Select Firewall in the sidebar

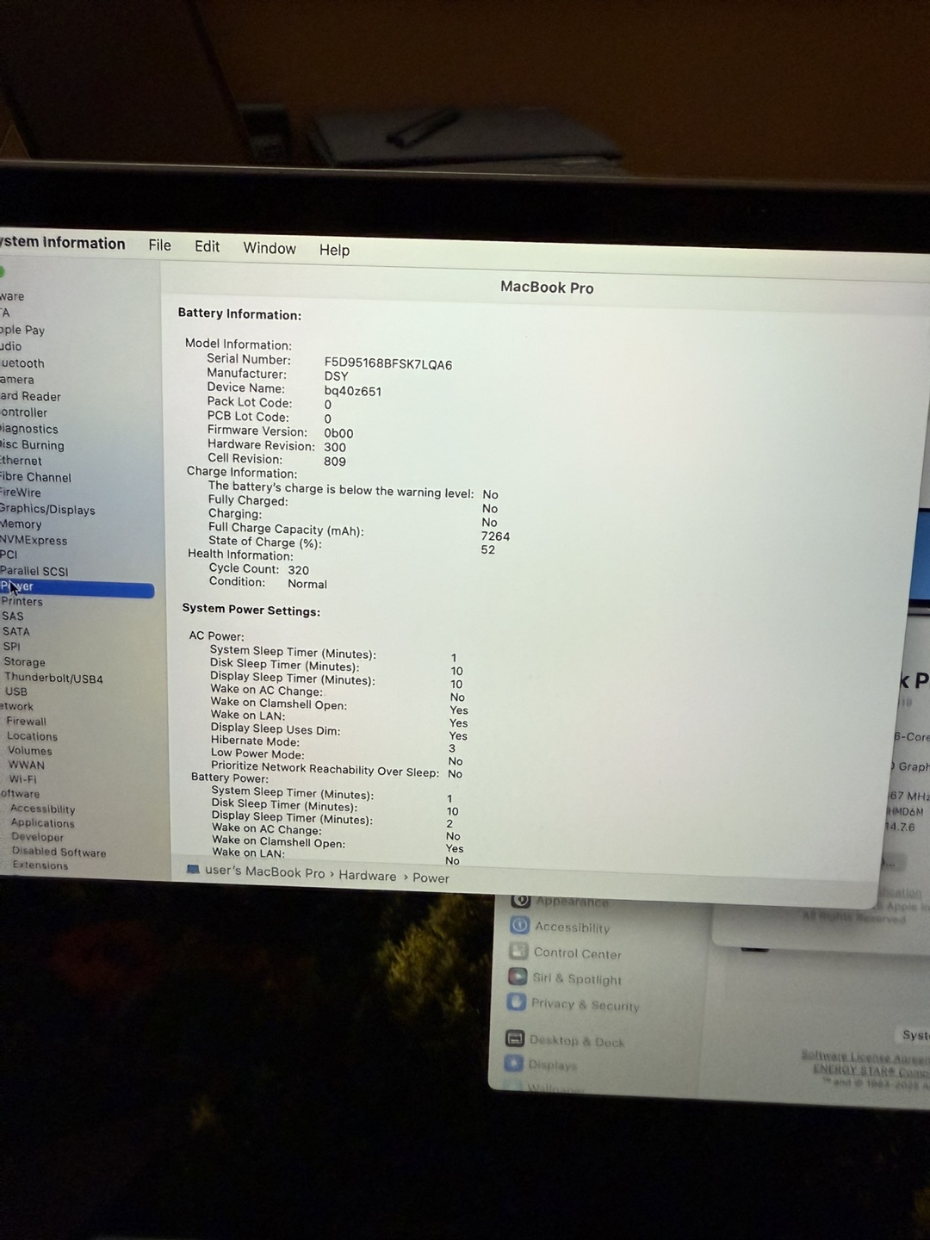click(26, 722)
